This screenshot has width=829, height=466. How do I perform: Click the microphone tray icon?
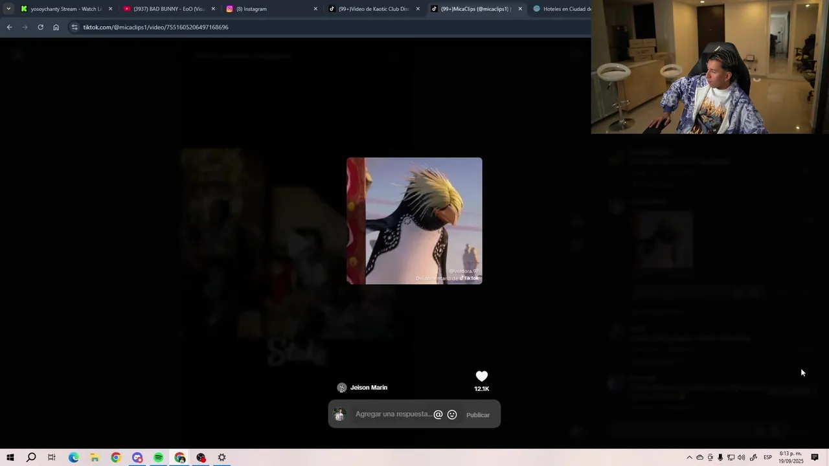point(720,458)
